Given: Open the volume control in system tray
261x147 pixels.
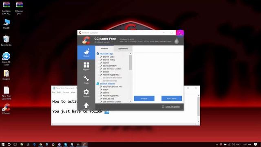Looking at the screenshot, I should pos(233,144).
